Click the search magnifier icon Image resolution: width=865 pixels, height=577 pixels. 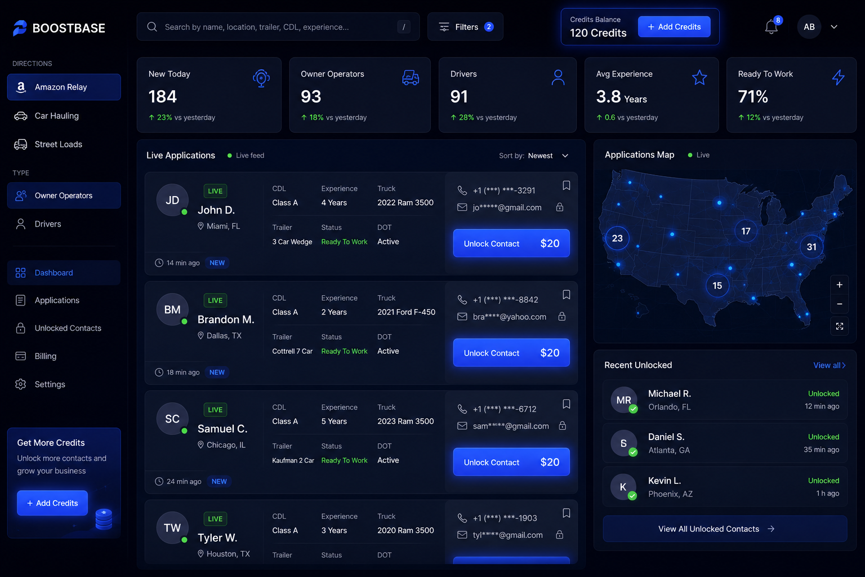click(x=152, y=26)
